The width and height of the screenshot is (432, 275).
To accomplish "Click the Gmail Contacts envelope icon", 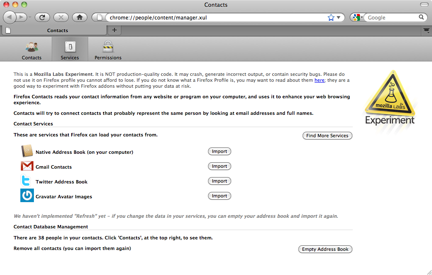I will click(x=27, y=166).
